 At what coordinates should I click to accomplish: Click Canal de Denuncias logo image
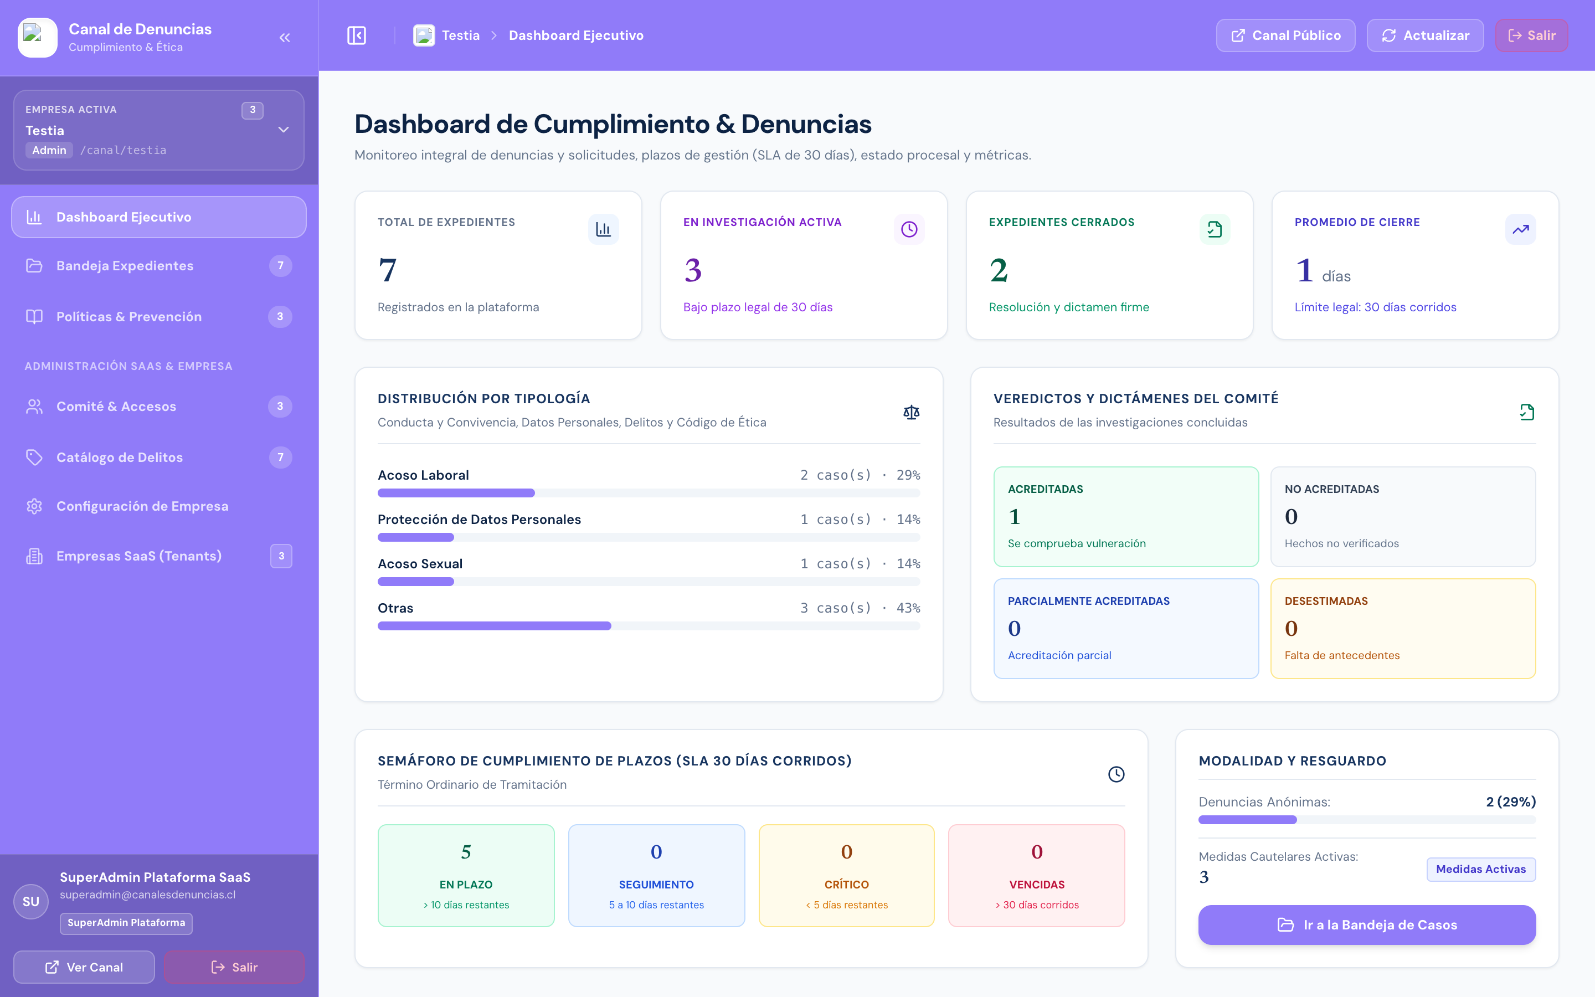(x=37, y=38)
